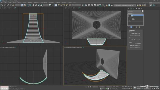Expand the Bend modifier in stack
Screen dimensions: 160x90
(x=130, y=15)
